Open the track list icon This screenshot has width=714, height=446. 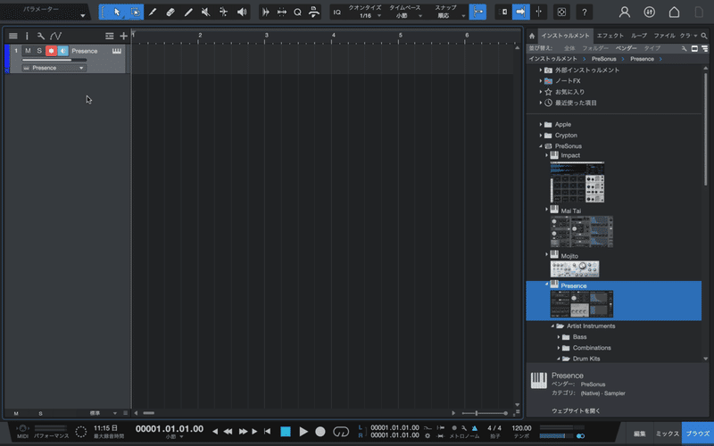coord(13,36)
